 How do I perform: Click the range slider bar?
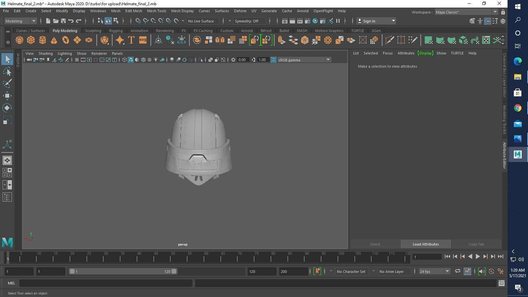pos(123,271)
